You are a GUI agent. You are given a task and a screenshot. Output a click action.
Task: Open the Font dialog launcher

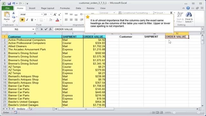coord(61,25)
